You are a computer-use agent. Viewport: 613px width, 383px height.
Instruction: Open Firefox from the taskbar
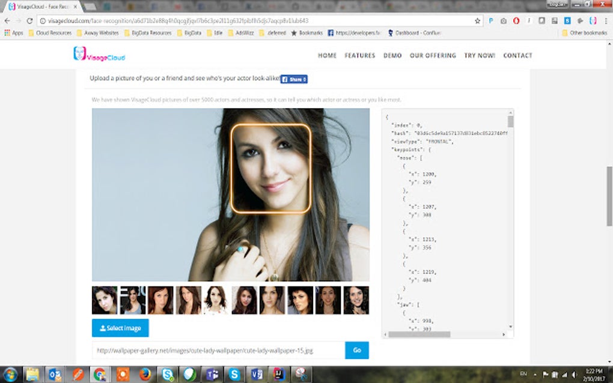[145, 375]
